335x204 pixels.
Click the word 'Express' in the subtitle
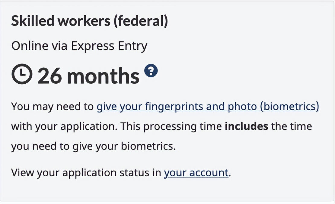point(93,45)
